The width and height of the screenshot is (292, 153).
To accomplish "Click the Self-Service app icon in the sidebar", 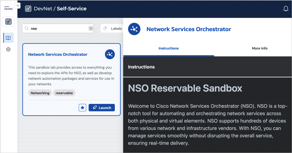I will [x=8, y=22].
